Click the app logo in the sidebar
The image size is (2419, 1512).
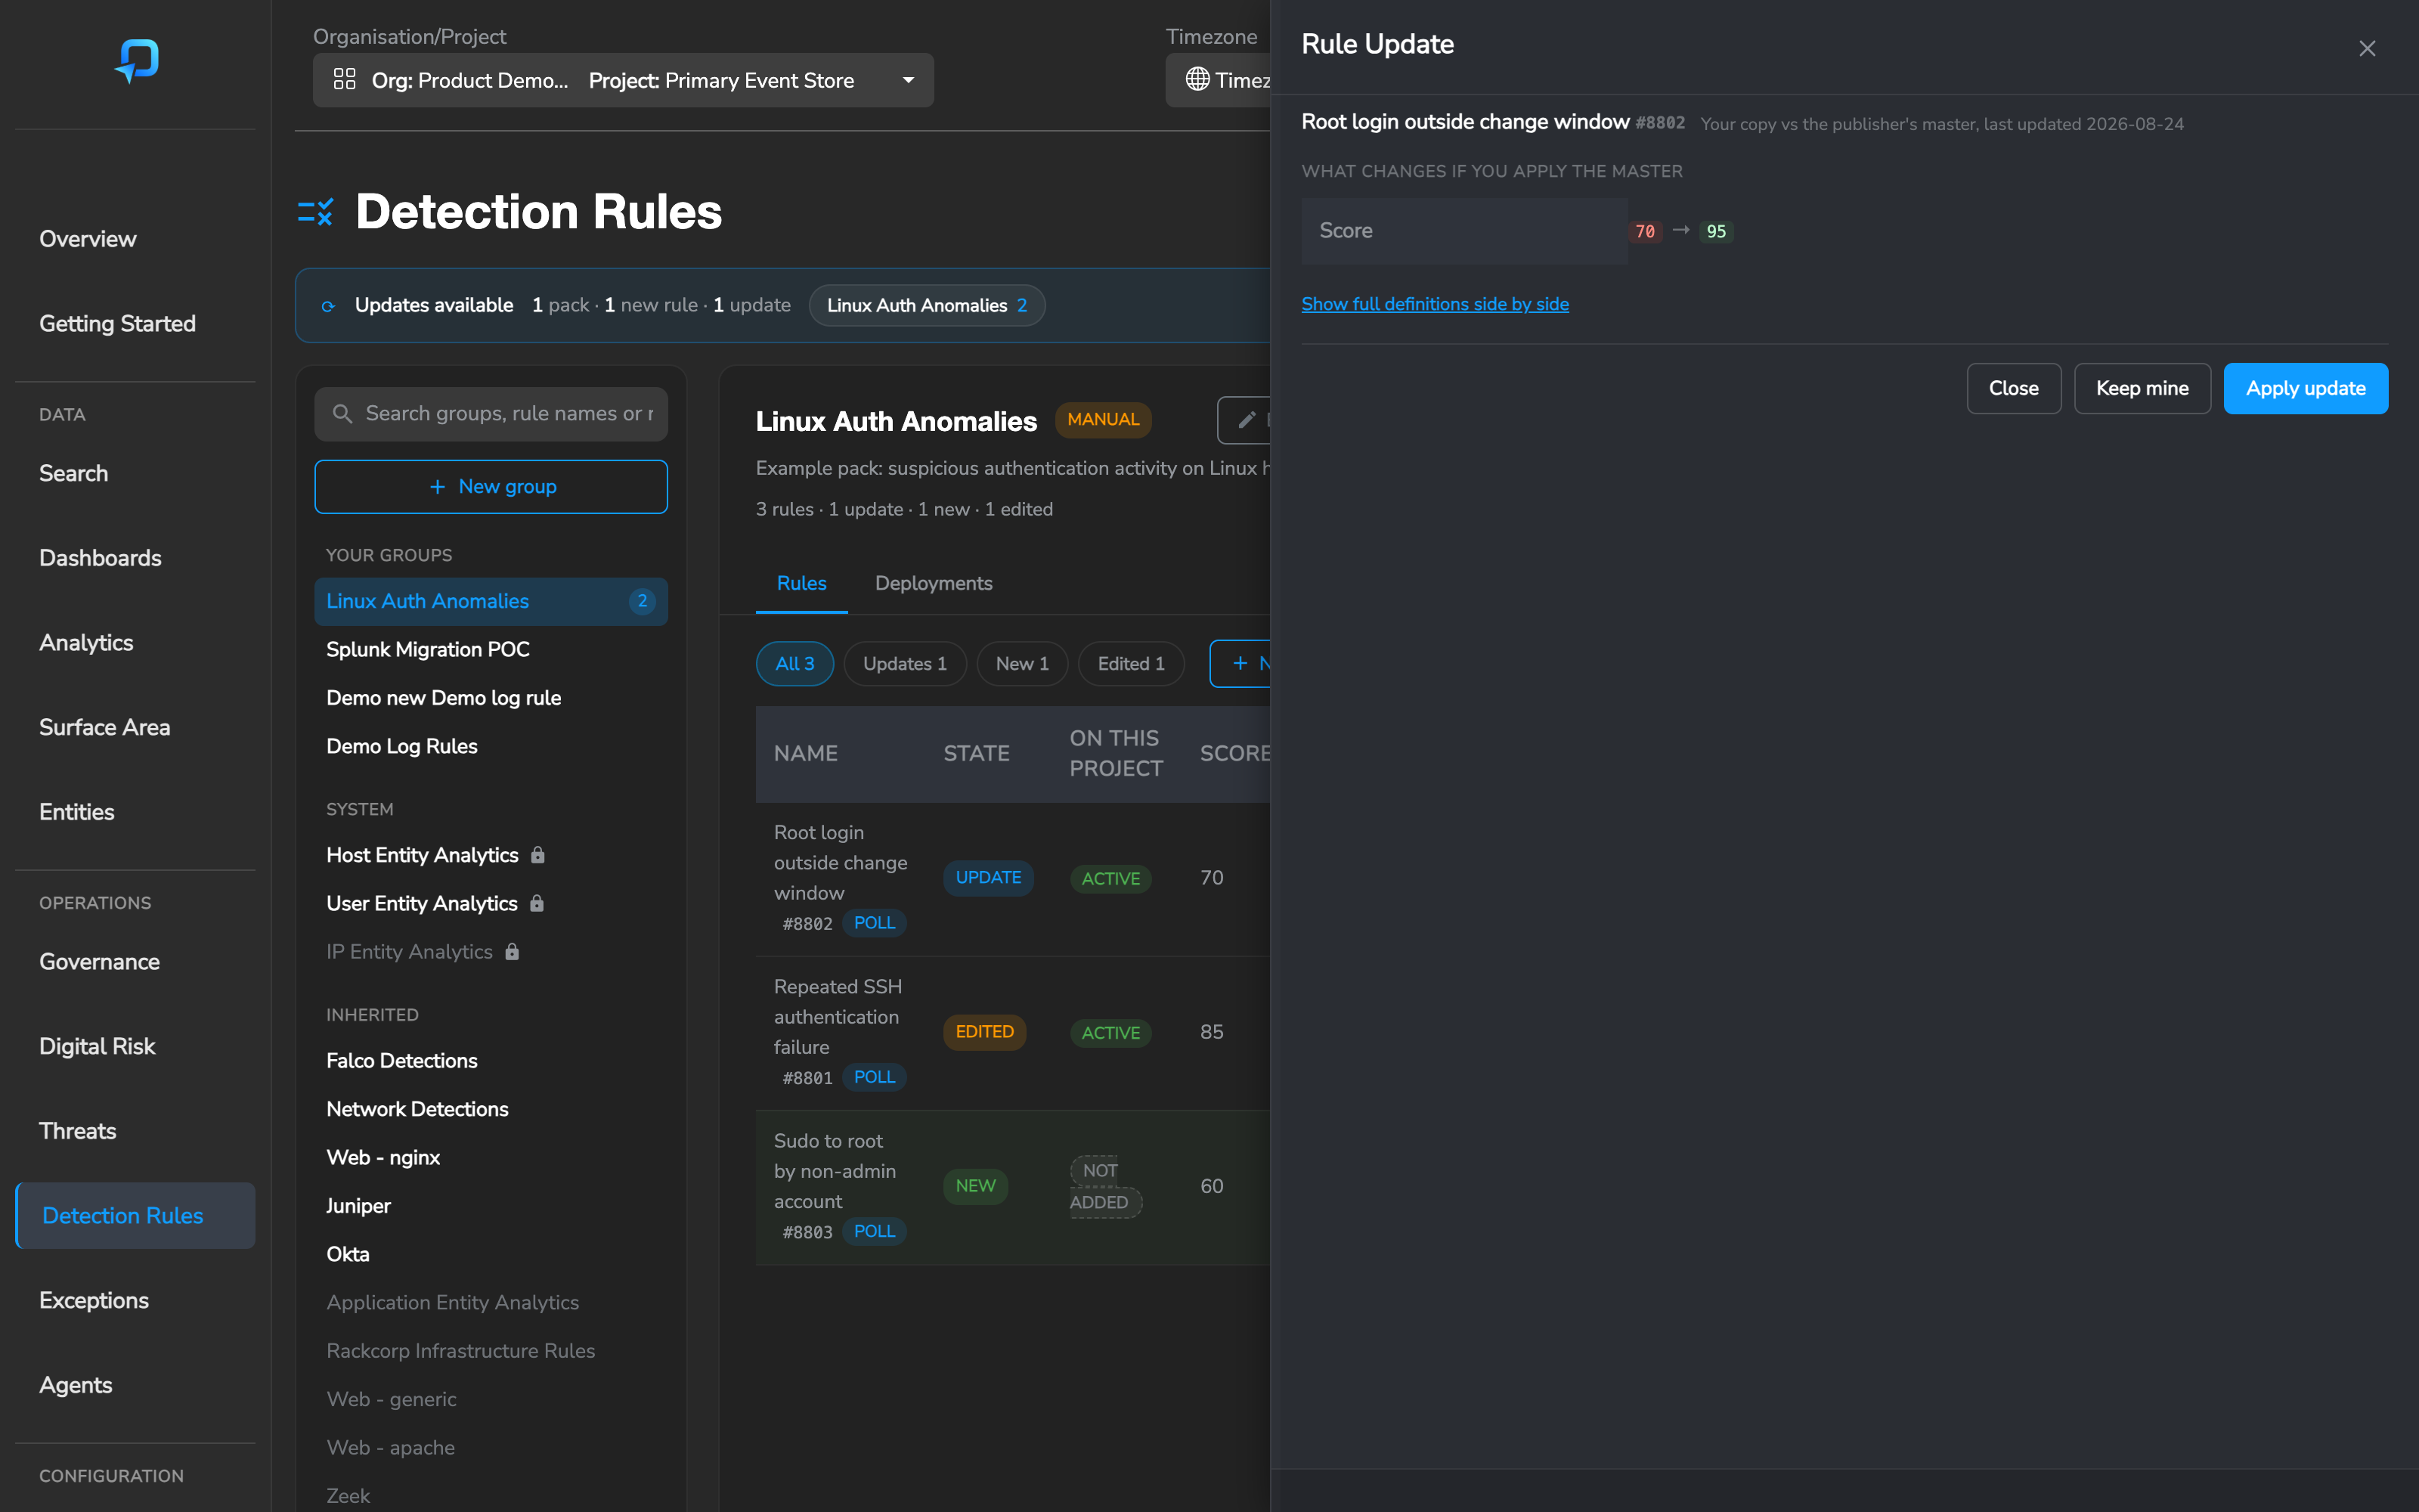pyautogui.click(x=137, y=60)
